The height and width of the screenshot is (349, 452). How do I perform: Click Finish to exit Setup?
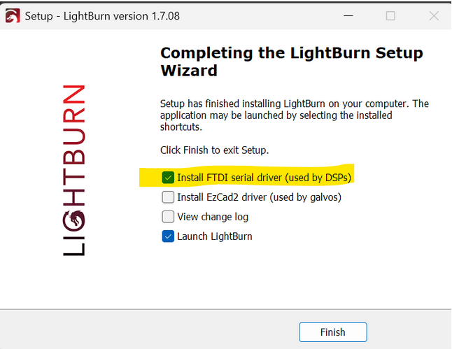click(x=333, y=332)
